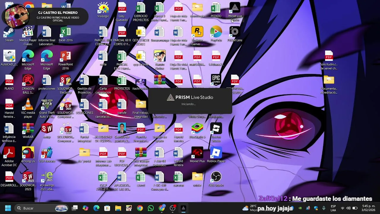
Task: Select the Libro1 Excel workbook
Action: point(141,179)
